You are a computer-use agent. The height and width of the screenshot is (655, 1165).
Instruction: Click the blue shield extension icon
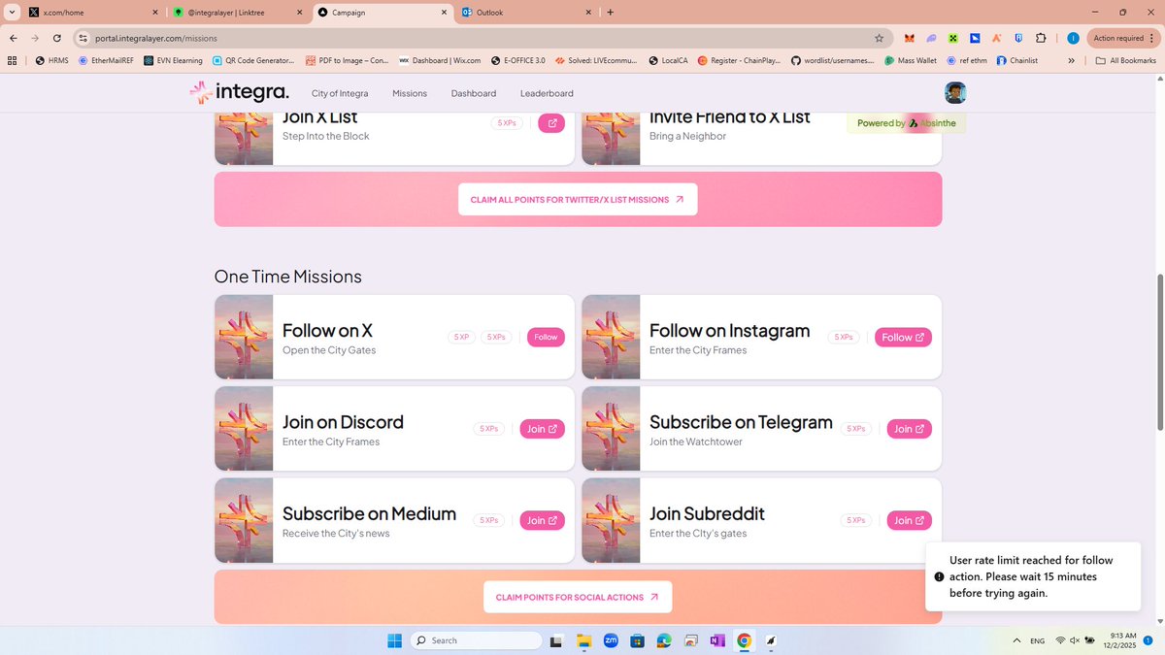pos(1018,38)
